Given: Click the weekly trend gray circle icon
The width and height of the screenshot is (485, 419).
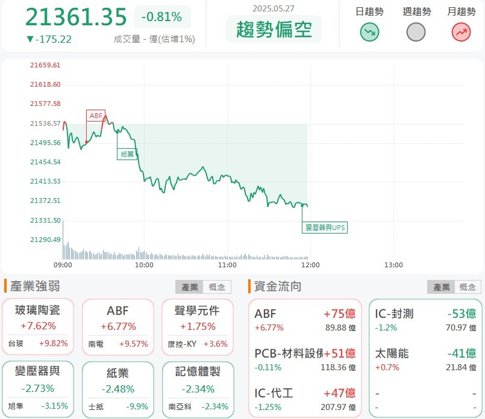Looking at the screenshot, I should pyautogui.click(x=416, y=32).
